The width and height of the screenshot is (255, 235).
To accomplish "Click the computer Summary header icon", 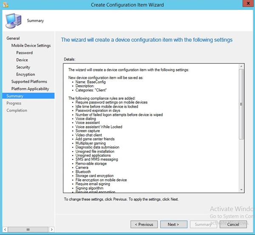I will click(x=14, y=20).
